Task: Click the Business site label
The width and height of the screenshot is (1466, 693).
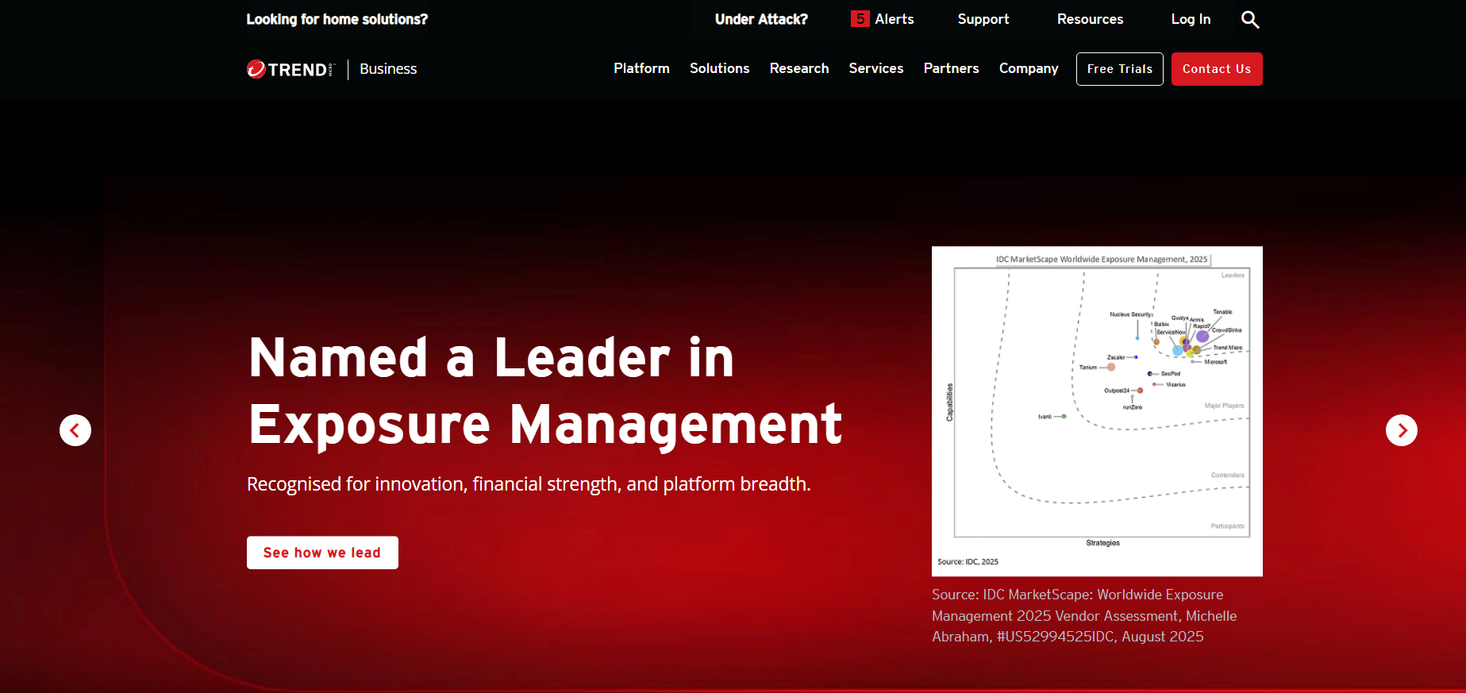Action: pyautogui.click(x=388, y=69)
